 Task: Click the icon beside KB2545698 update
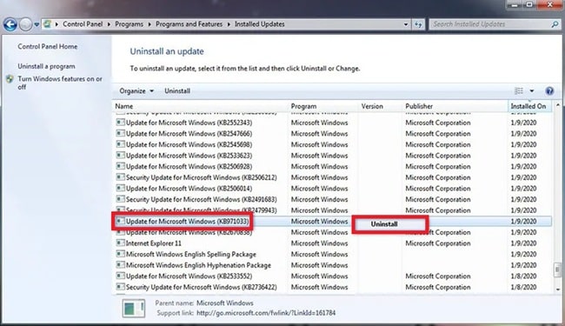coord(120,144)
